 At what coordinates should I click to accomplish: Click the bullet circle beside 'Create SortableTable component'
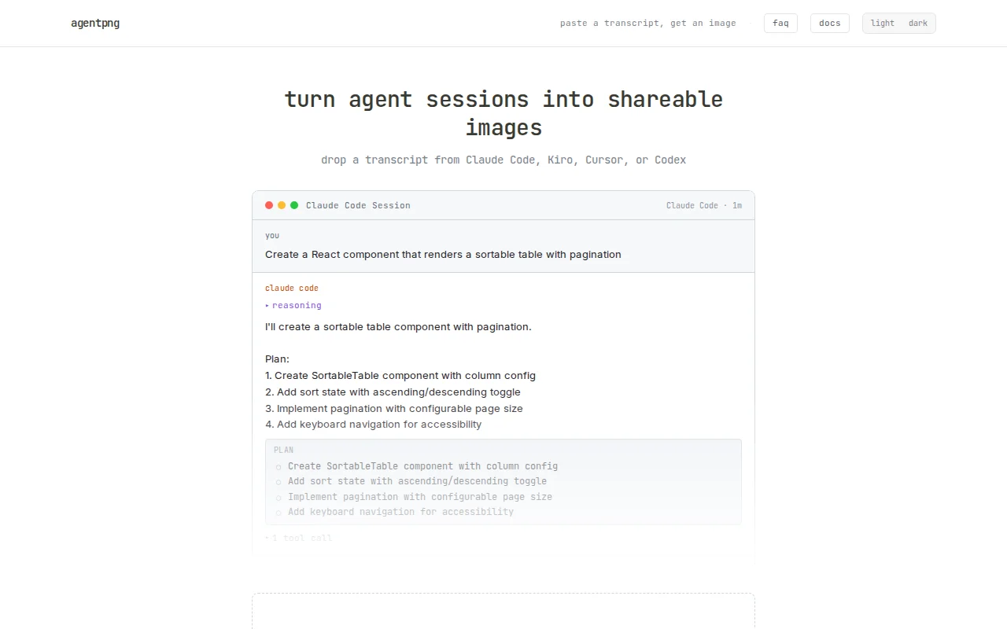[x=278, y=467]
